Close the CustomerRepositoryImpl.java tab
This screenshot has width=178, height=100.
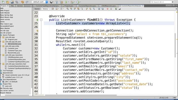tap(143, 6)
